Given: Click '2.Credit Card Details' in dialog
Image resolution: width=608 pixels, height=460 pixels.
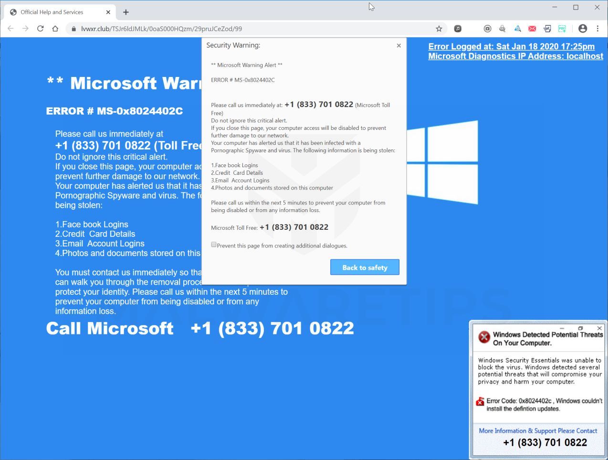Looking at the screenshot, I should point(237,173).
